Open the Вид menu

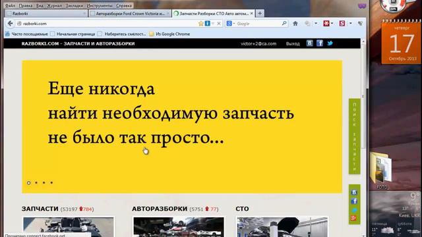click(40, 5)
